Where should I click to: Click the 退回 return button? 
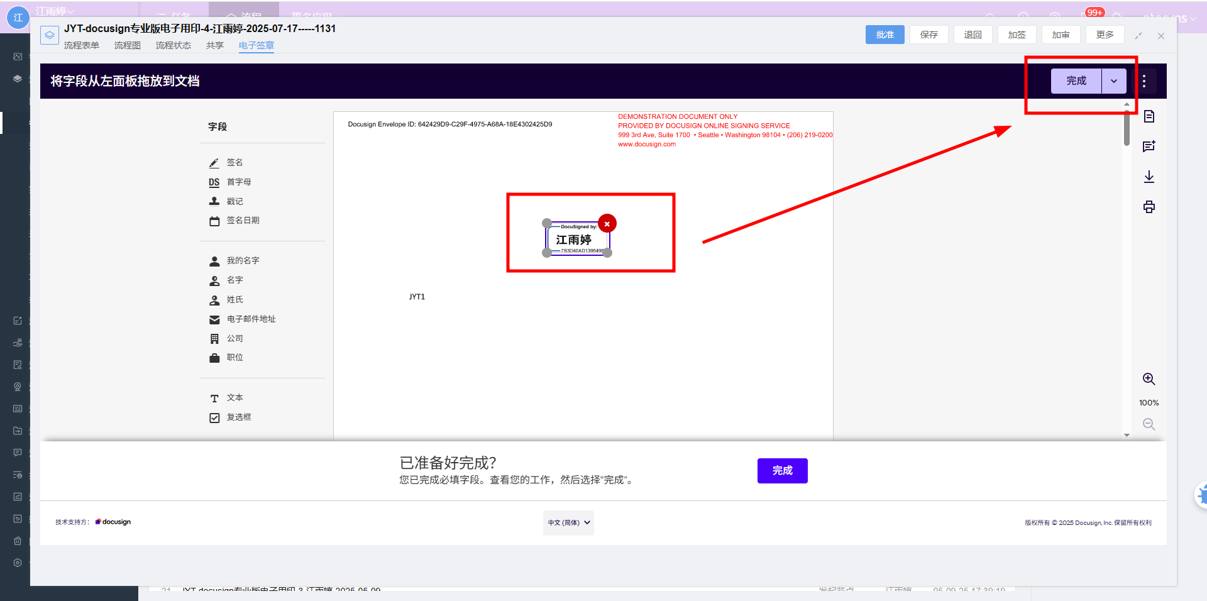(973, 35)
